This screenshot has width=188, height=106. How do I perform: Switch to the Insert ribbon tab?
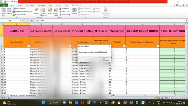pyautogui.click(x=20, y=5)
